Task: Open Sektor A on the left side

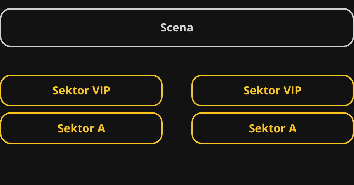Action: point(81,128)
